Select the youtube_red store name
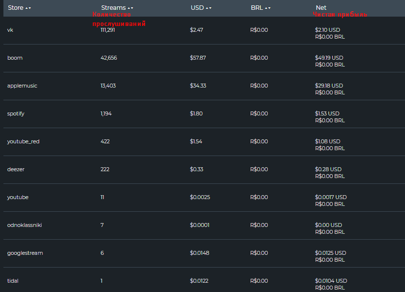Image resolution: width=405 pixels, height=292 pixels. tap(23, 141)
